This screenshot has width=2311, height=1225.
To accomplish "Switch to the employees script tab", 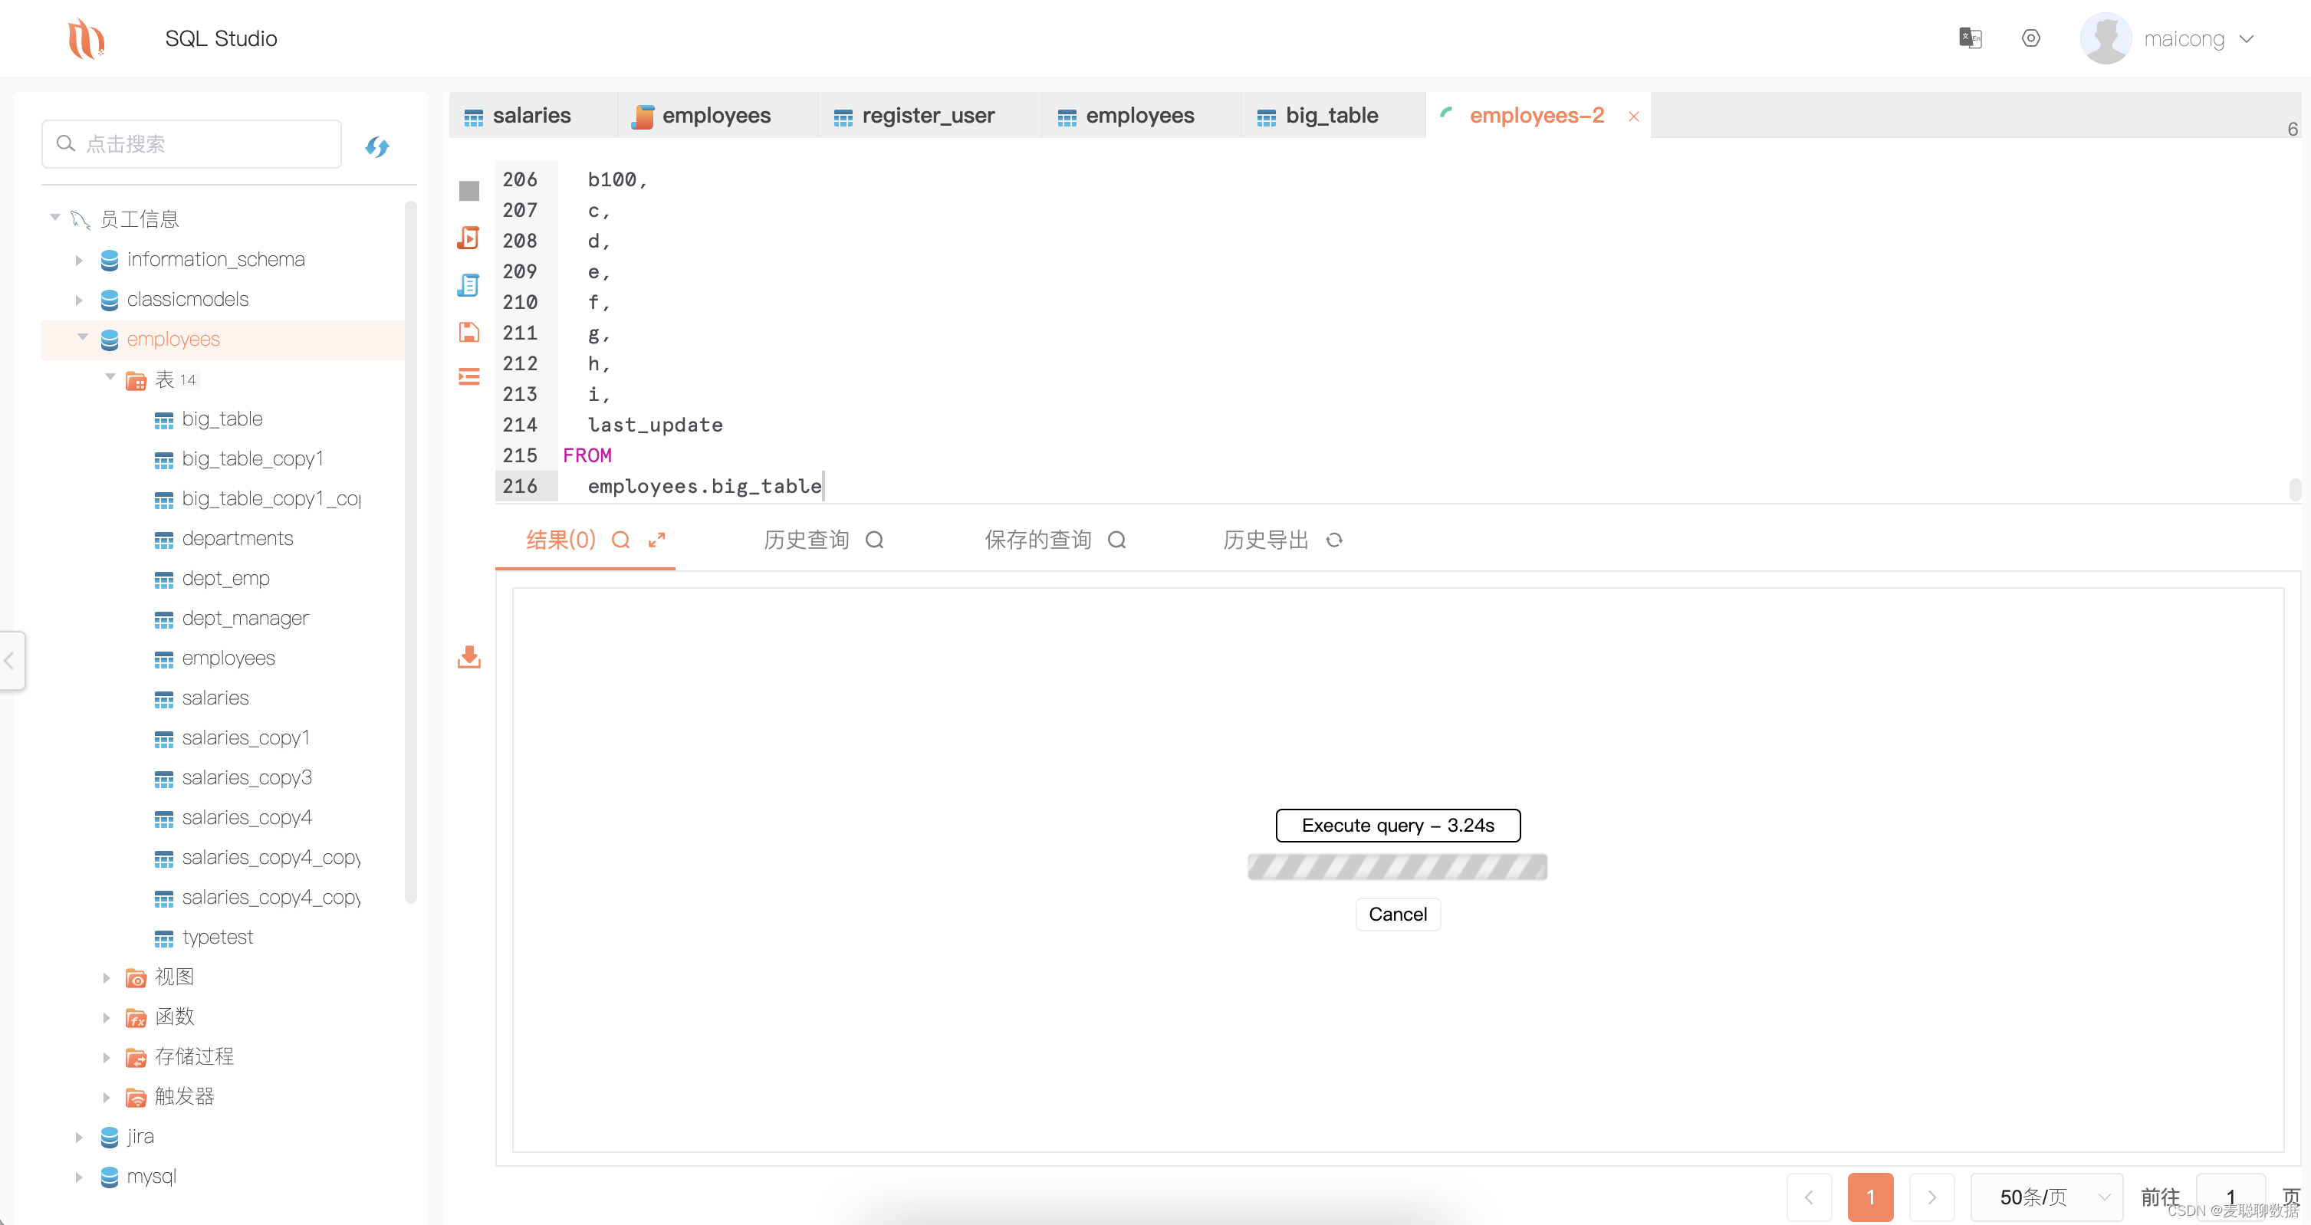I will 716,116.
